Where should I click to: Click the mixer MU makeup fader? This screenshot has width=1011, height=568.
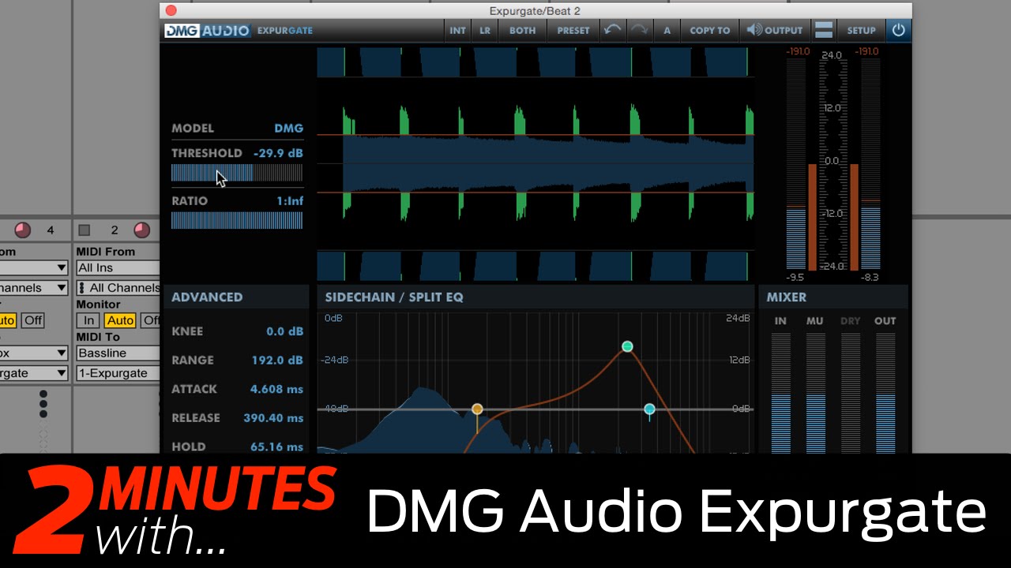tap(815, 393)
